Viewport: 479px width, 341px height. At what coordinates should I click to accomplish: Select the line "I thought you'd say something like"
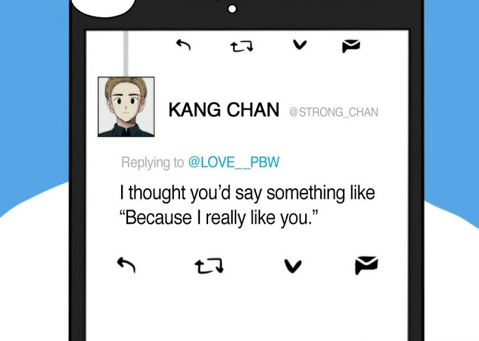click(248, 193)
